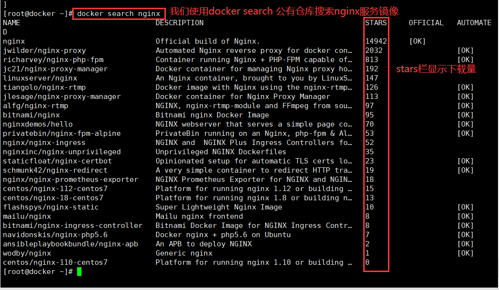
Task: Click the green cursor at the bottom prompt
Action: tap(79, 272)
